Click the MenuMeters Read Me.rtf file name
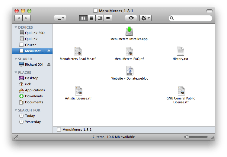 (78, 59)
